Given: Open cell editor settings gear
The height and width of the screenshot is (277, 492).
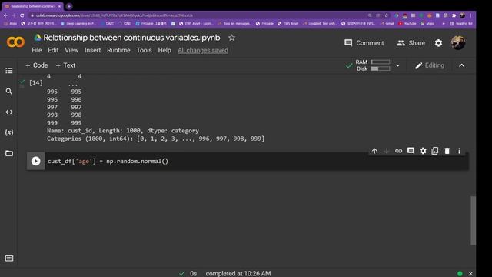Looking at the screenshot, I should coord(423,151).
